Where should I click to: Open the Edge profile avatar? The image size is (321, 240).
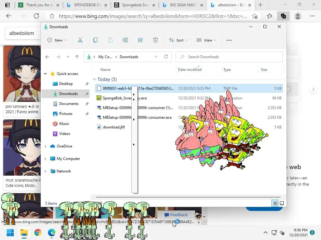(x=298, y=16)
